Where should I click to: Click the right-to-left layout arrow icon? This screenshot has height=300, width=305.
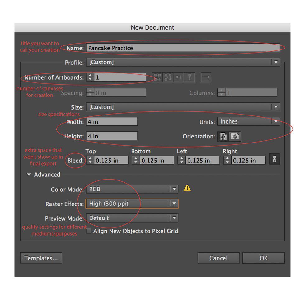click(x=206, y=77)
